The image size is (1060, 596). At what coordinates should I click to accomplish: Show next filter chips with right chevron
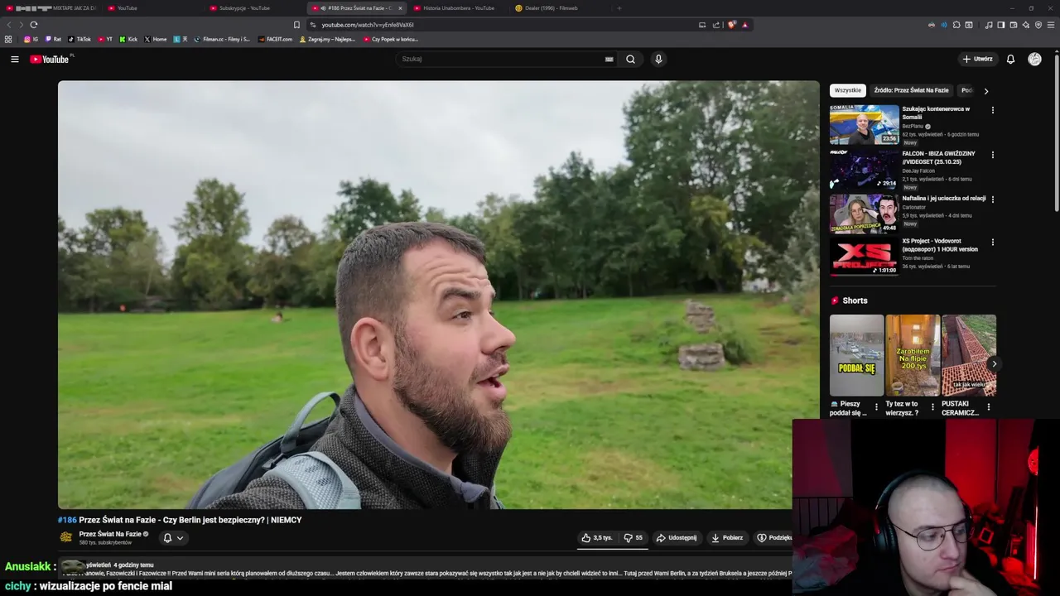point(985,91)
